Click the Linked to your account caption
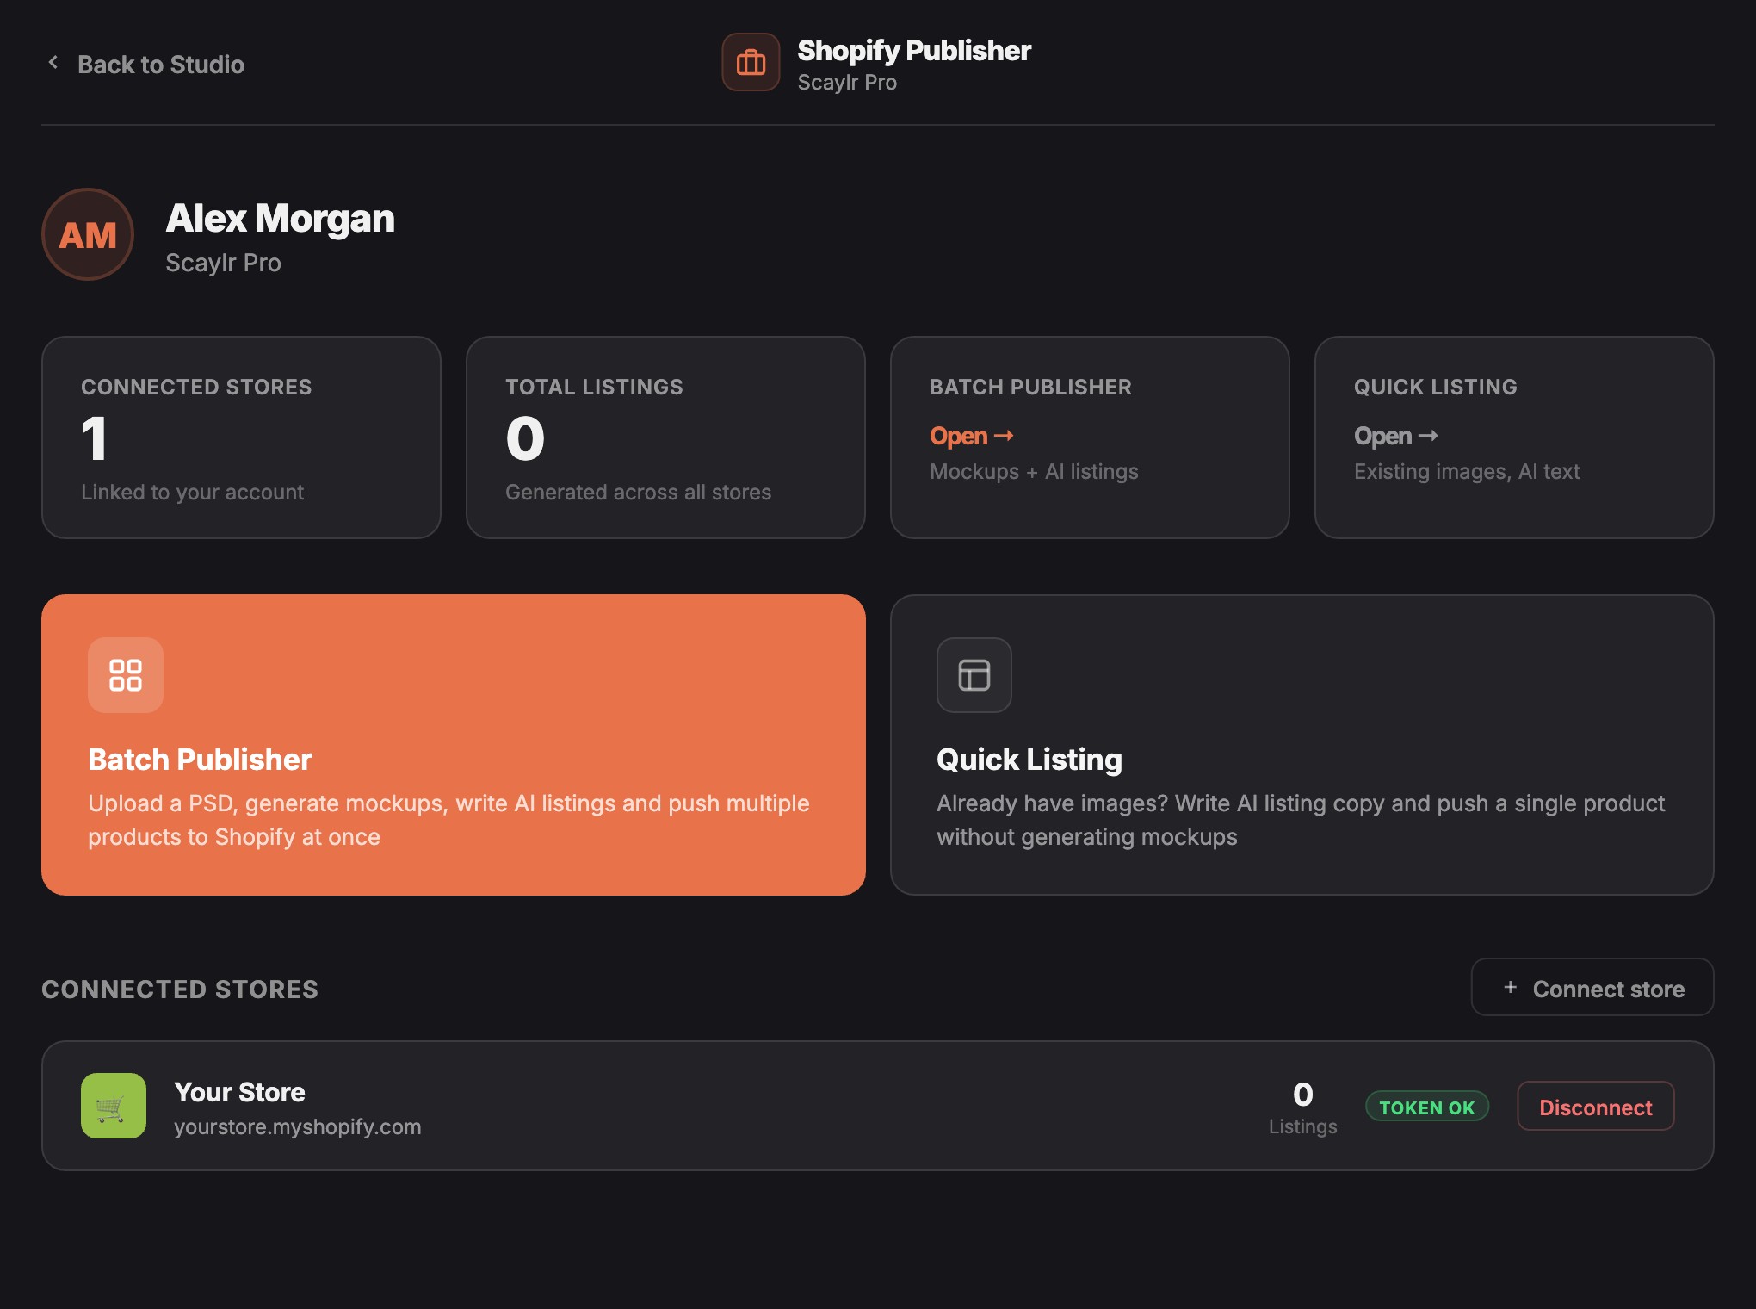 193,492
